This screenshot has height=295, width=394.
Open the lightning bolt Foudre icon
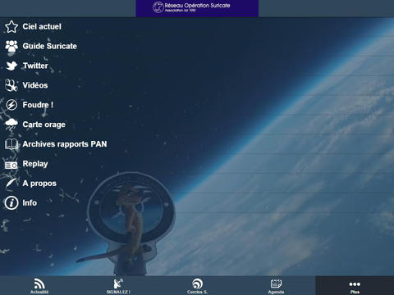(x=11, y=105)
